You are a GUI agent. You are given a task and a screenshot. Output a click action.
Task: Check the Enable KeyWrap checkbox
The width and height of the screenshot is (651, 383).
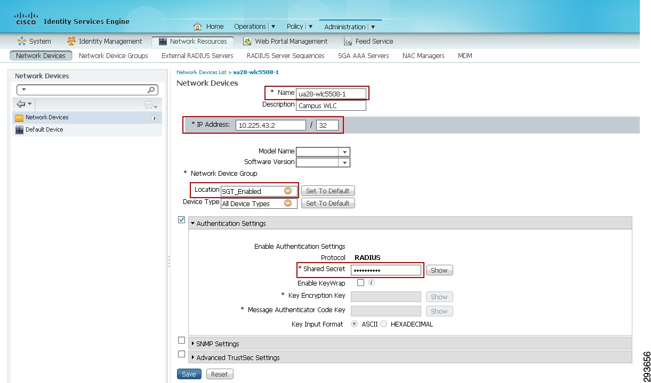[x=360, y=283]
